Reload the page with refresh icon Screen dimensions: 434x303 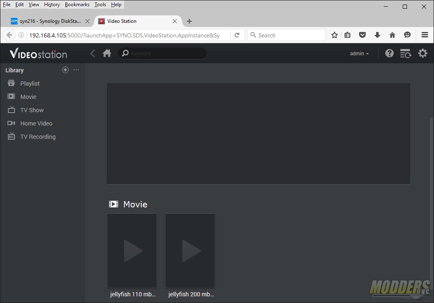tap(237, 35)
